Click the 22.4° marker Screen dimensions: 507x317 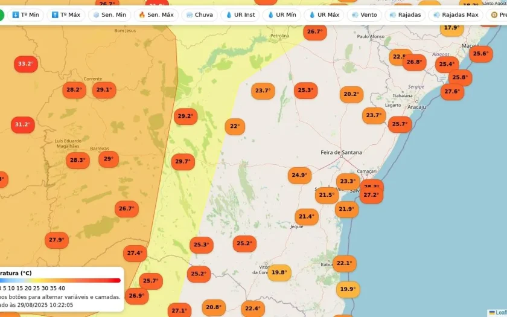pos(253,309)
